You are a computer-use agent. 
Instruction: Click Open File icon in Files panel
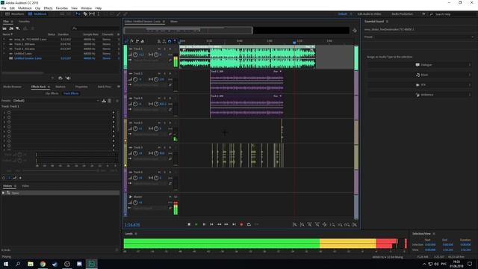(x=4, y=28)
